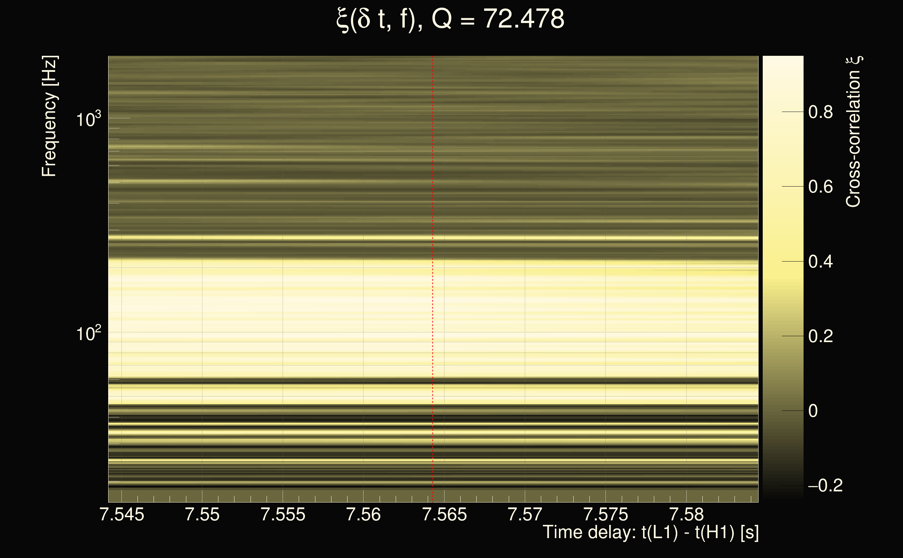Click the 7.575 x-axis tick label
The image size is (903, 558).
coord(605,514)
